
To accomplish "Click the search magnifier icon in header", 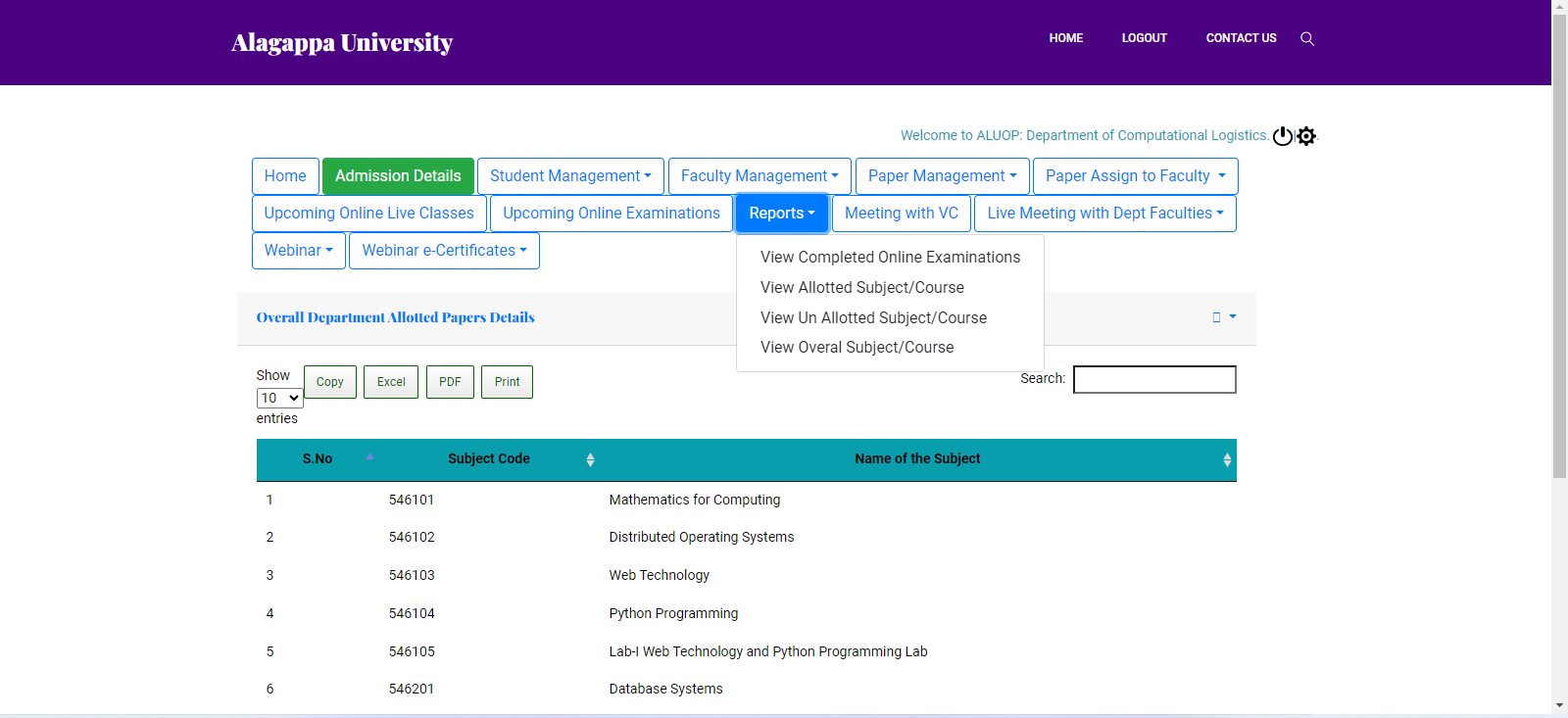I will [x=1306, y=38].
